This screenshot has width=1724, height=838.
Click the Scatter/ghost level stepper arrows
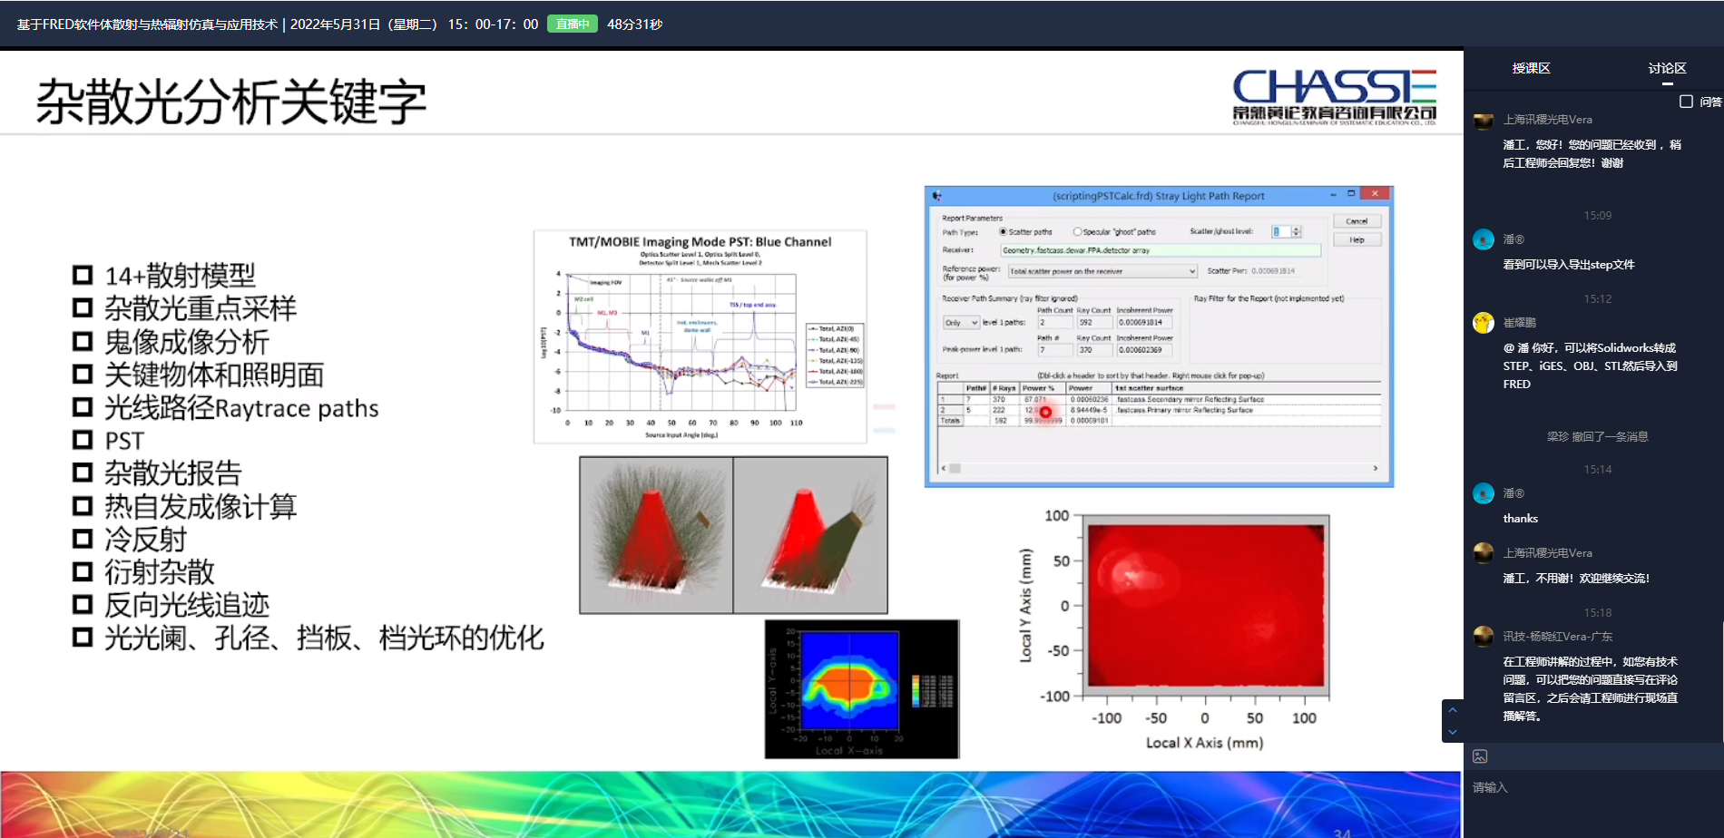pyautogui.click(x=1296, y=232)
